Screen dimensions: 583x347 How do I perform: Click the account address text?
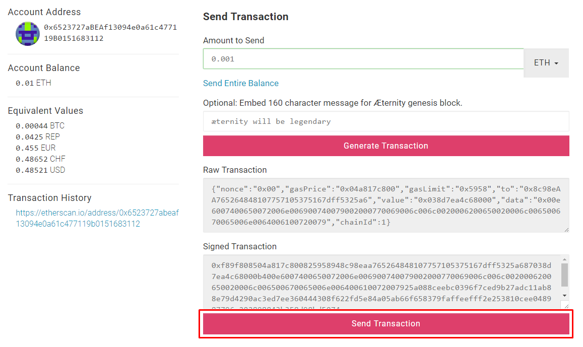point(110,33)
